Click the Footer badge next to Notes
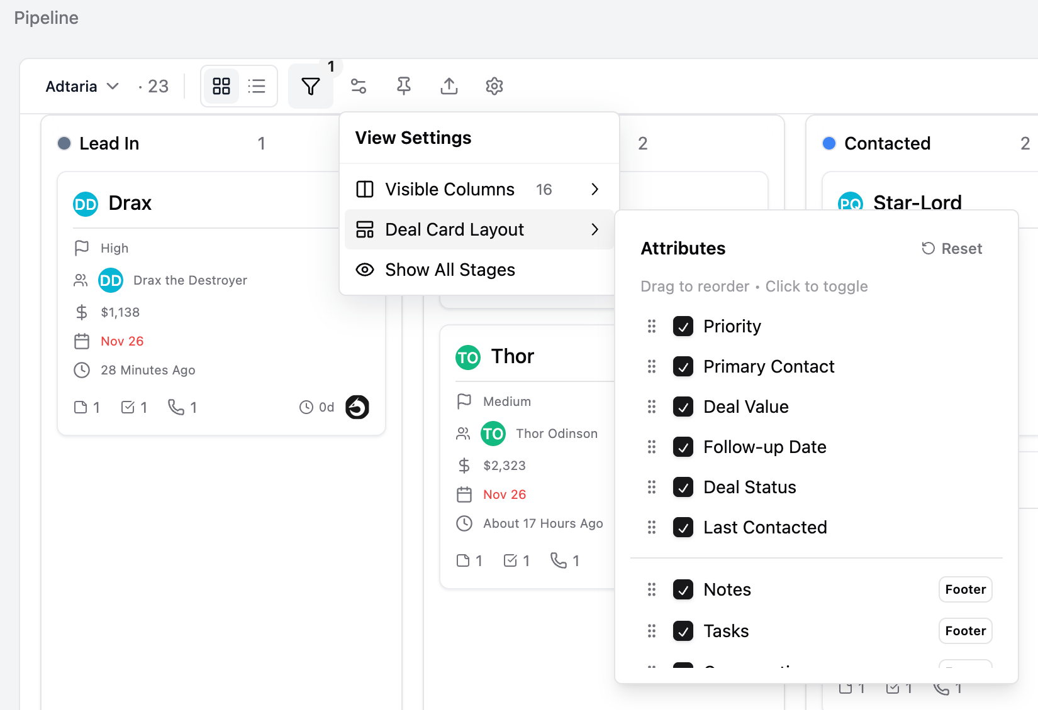Image resolution: width=1038 pixels, height=710 pixels. pyautogui.click(x=966, y=589)
